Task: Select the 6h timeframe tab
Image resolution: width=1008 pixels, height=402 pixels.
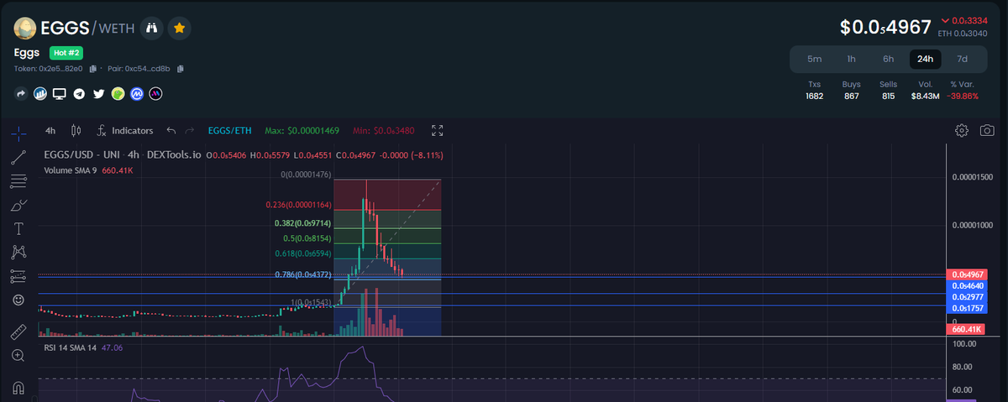Action: [x=889, y=59]
